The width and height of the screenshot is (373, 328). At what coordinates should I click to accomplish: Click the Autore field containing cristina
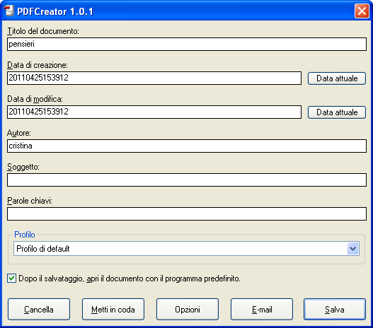[187, 146]
